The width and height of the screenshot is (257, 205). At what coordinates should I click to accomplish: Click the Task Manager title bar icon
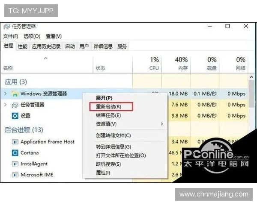pos(6,26)
